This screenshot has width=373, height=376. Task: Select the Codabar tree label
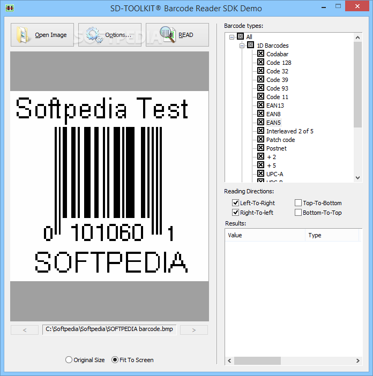pos(277,54)
